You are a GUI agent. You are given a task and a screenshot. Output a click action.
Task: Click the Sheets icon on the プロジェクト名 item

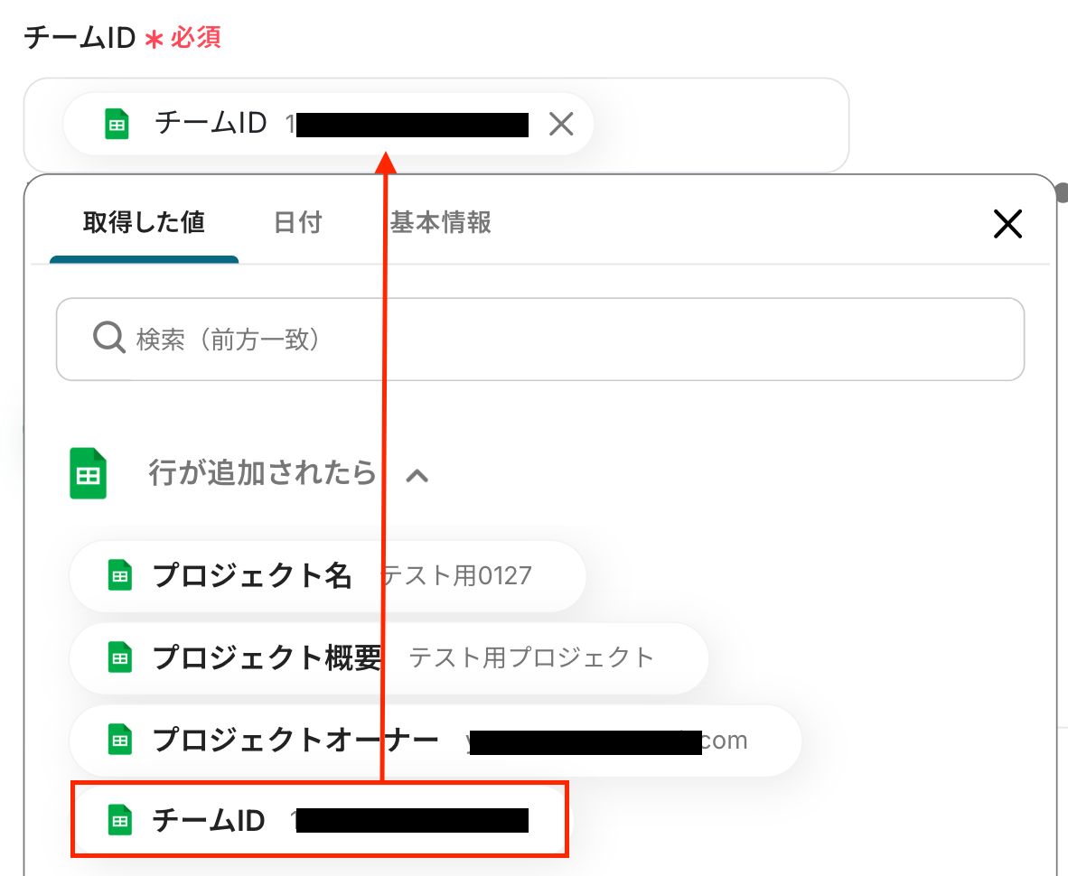[120, 575]
